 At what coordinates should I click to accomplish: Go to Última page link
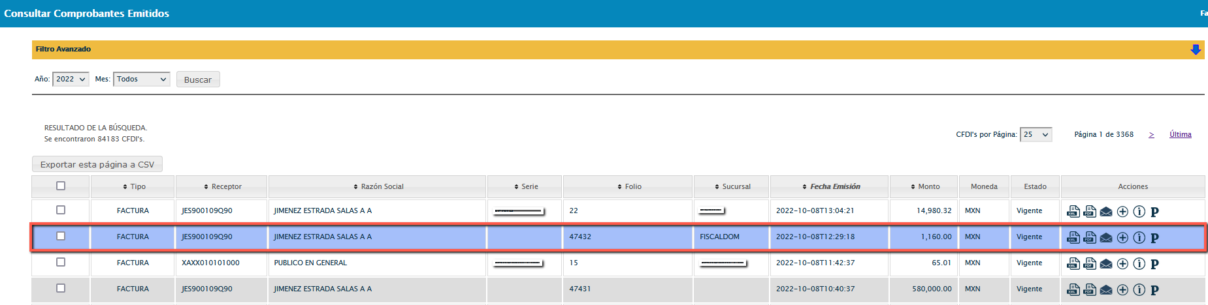pyautogui.click(x=1180, y=134)
